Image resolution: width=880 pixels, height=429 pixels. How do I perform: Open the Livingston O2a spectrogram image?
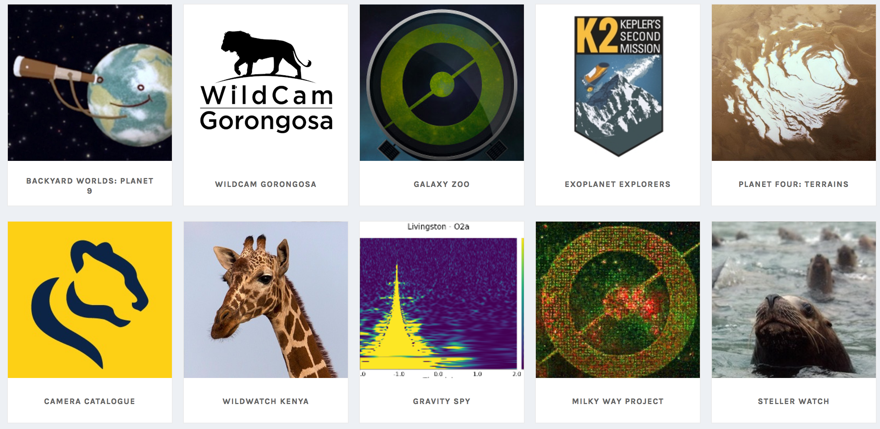pyautogui.click(x=442, y=300)
